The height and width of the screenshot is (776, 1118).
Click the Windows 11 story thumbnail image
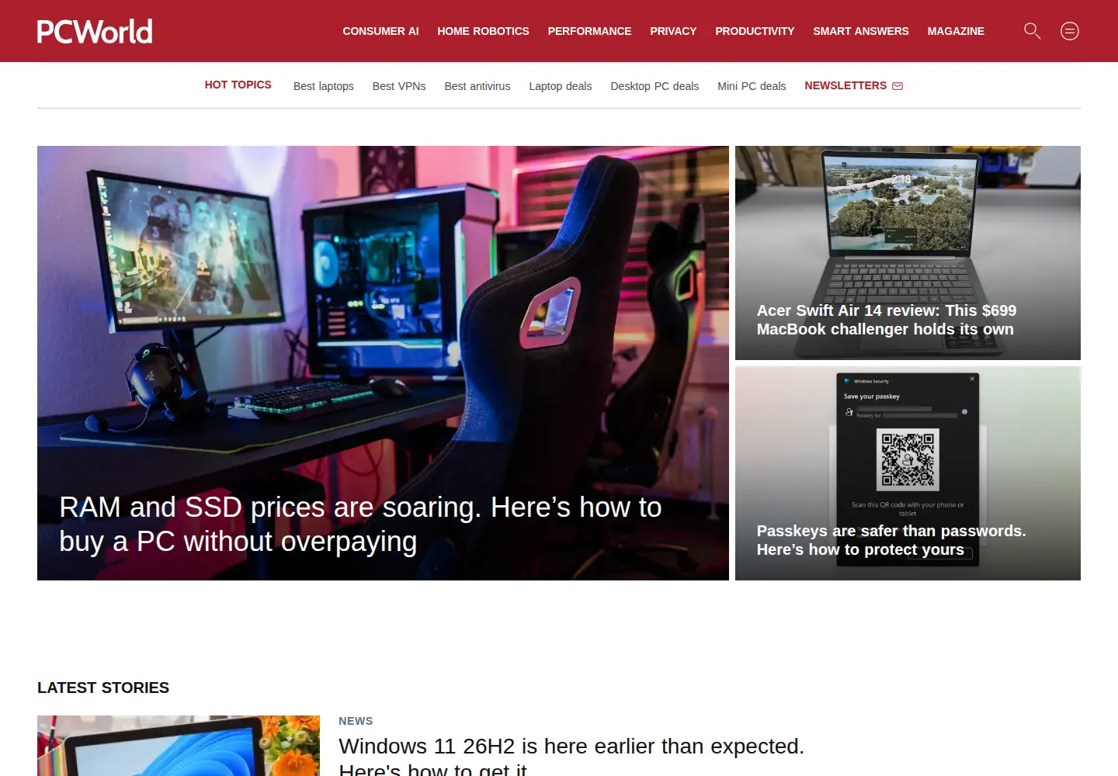pos(179,746)
